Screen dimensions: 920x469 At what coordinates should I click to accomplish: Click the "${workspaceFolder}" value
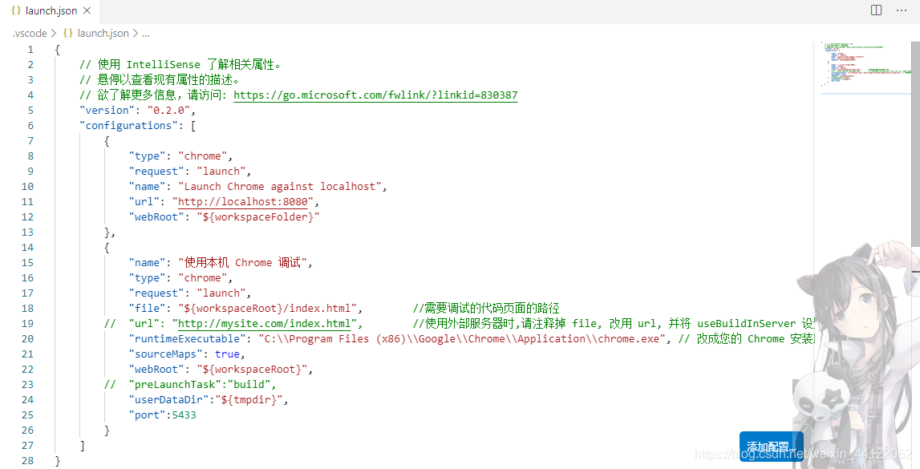pyautogui.click(x=258, y=217)
